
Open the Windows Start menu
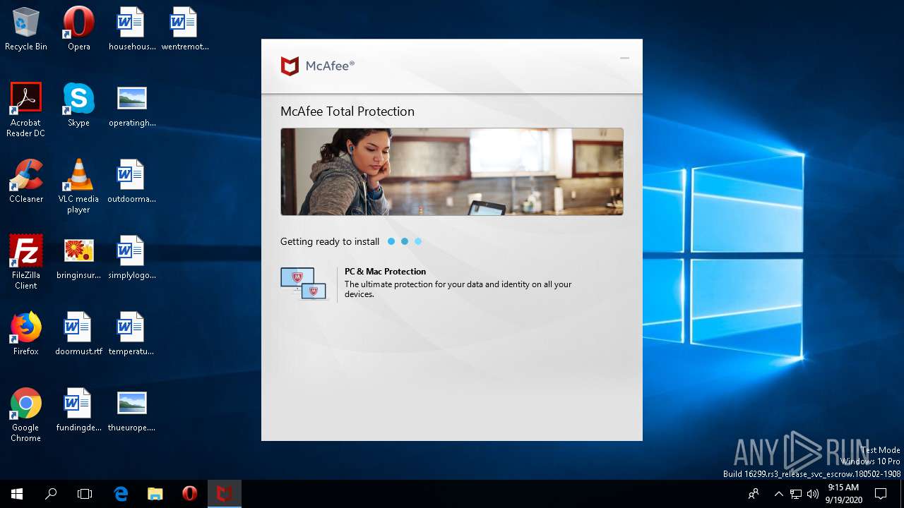click(x=17, y=494)
